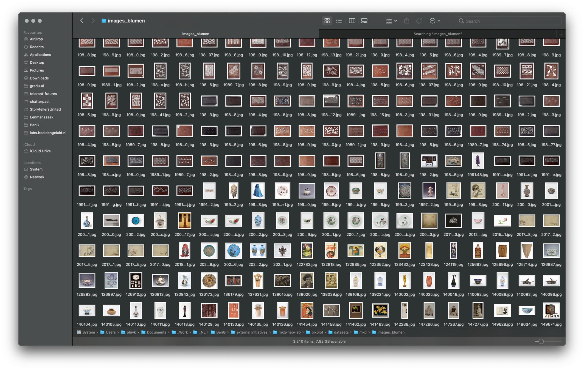Select the 141463.jpg daffodil thumbnail

(x=380, y=311)
